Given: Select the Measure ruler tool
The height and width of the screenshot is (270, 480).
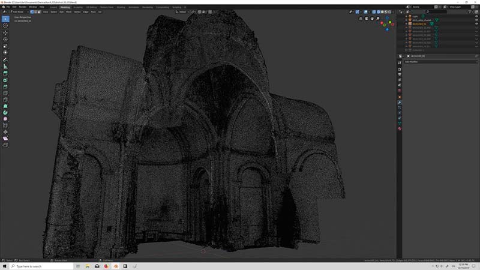Looking at the screenshot, I should point(5,67).
